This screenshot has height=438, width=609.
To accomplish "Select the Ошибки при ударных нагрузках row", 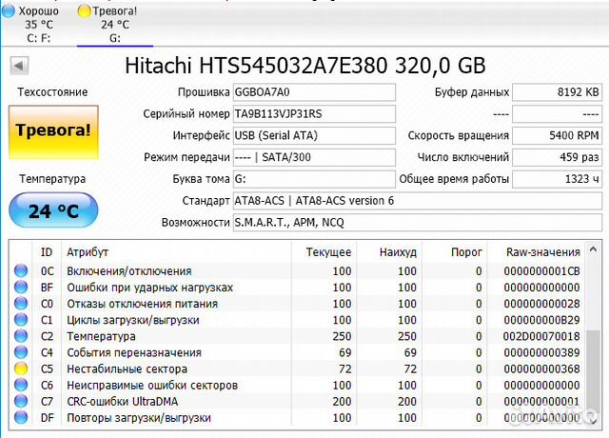I will coord(298,288).
